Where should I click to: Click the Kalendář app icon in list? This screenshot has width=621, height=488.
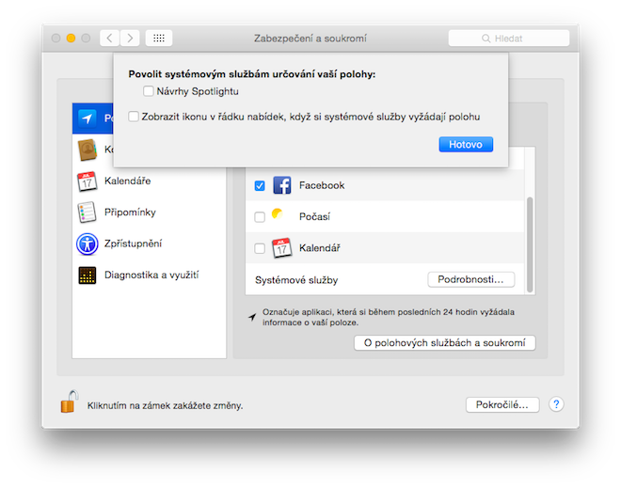(281, 248)
